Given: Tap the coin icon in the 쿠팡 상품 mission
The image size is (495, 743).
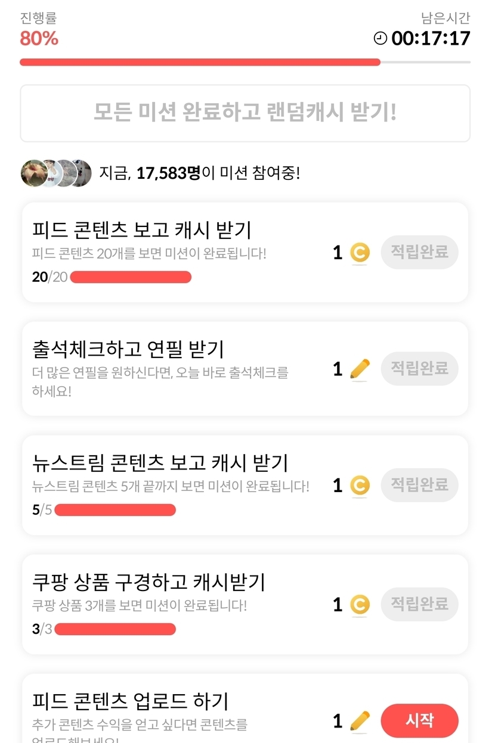Looking at the screenshot, I should pos(359,605).
